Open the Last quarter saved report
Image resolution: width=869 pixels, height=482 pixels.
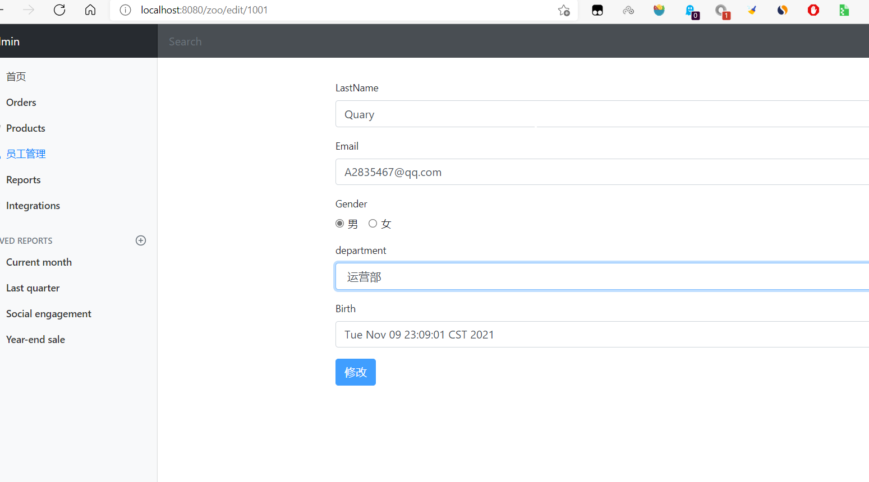(x=33, y=288)
